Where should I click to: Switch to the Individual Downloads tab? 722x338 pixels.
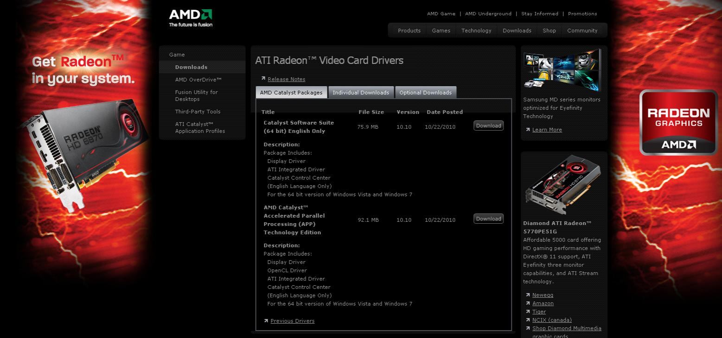click(361, 93)
